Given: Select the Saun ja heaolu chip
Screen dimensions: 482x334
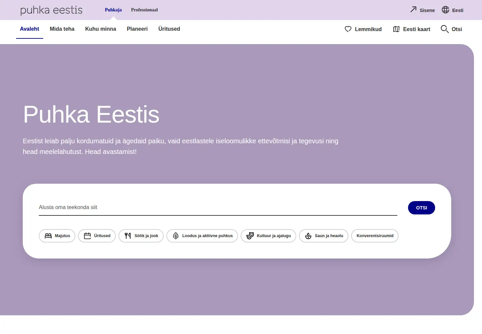Looking at the screenshot, I should [x=324, y=236].
